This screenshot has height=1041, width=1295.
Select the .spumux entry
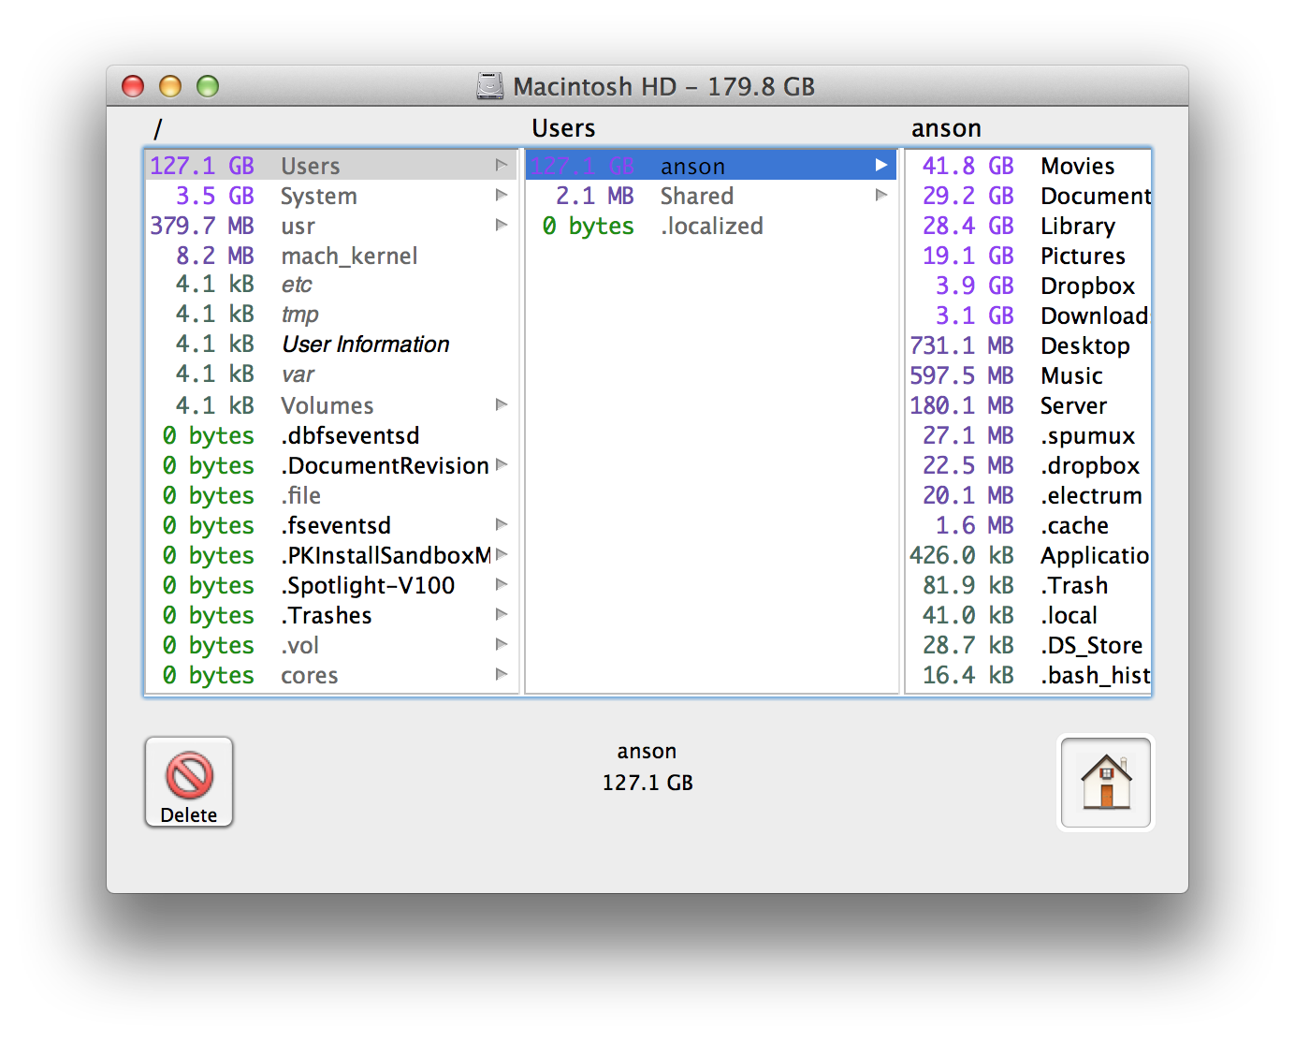tap(1028, 435)
